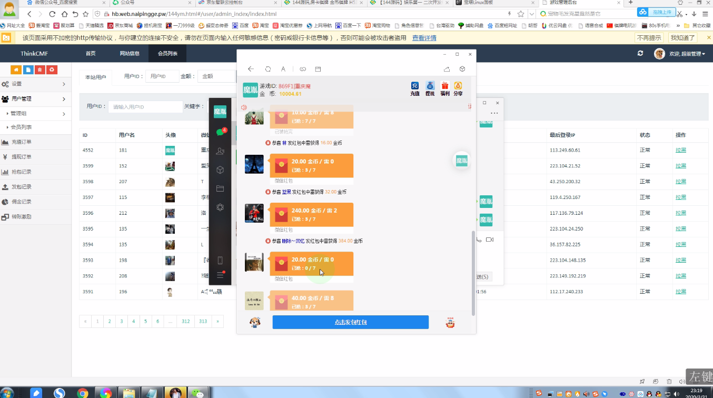
Task: Click the orange home icon in sidebar
Action: (x=16, y=69)
